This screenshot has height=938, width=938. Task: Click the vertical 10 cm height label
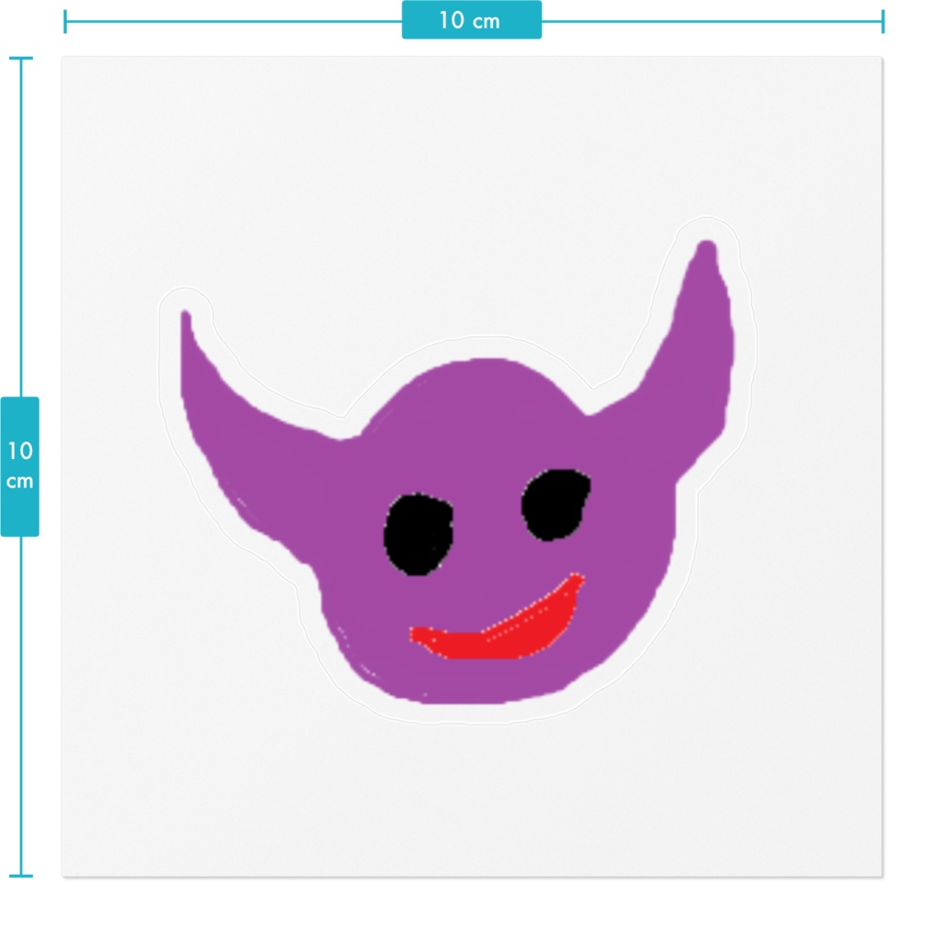(x=20, y=466)
